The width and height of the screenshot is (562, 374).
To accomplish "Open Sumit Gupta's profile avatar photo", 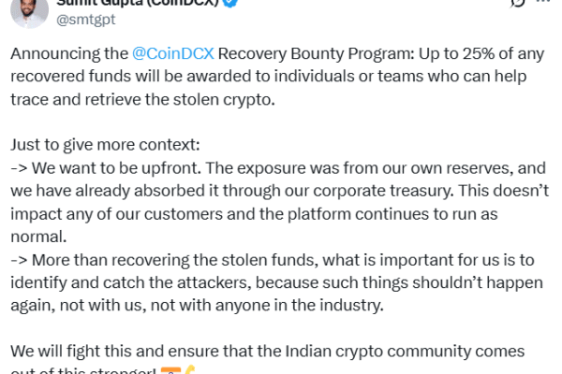I will coord(29,12).
